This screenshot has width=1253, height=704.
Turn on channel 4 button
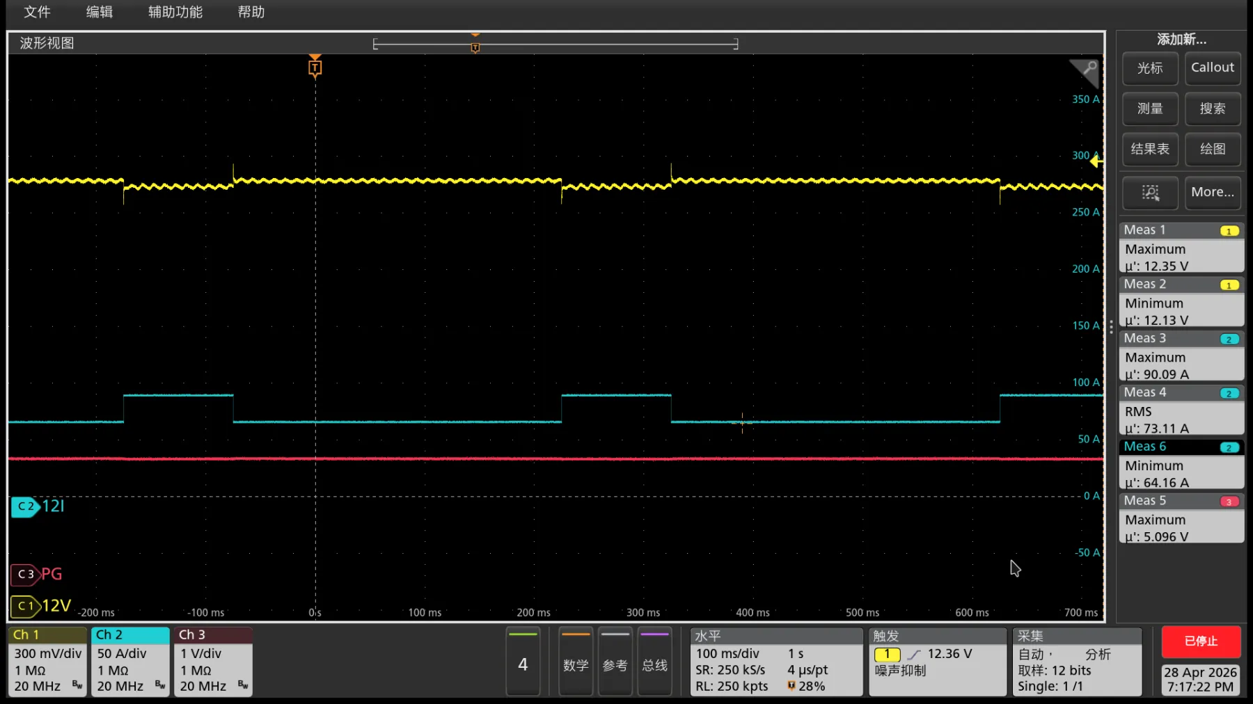click(523, 663)
